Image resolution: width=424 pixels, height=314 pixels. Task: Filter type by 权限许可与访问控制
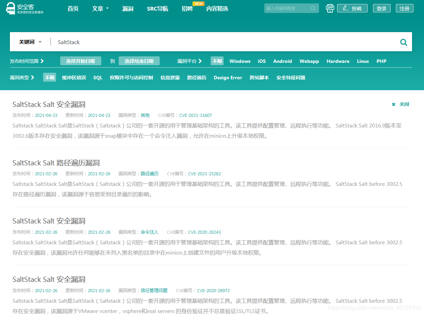(x=131, y=78)
